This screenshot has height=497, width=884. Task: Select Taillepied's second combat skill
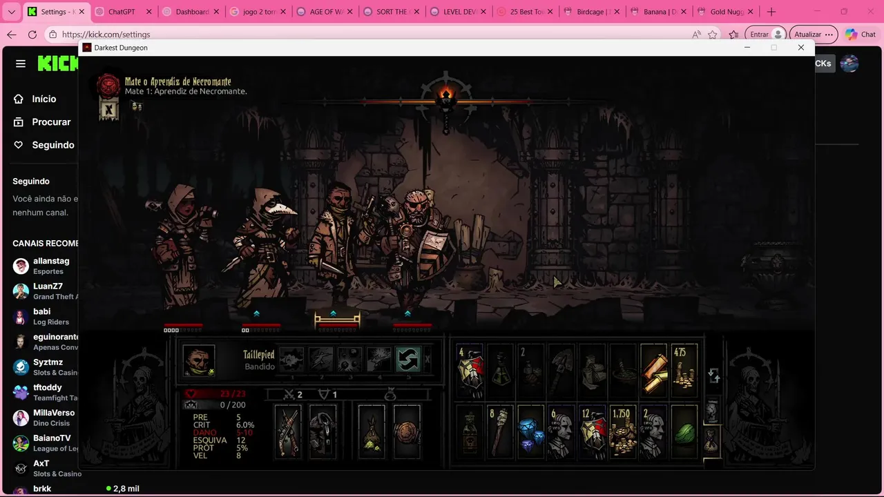(321, 360)
